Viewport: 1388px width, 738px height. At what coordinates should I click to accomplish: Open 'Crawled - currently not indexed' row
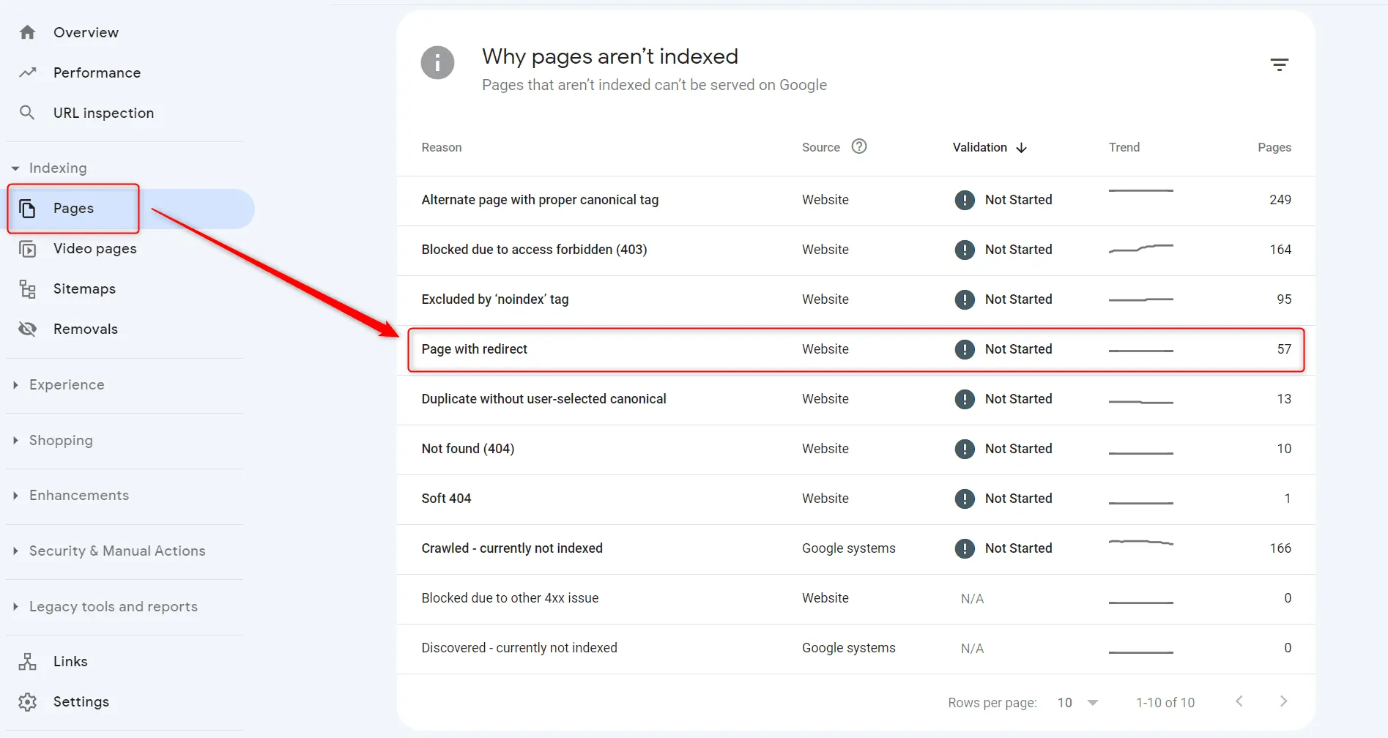pyautogui.click(x=856, y=548)
